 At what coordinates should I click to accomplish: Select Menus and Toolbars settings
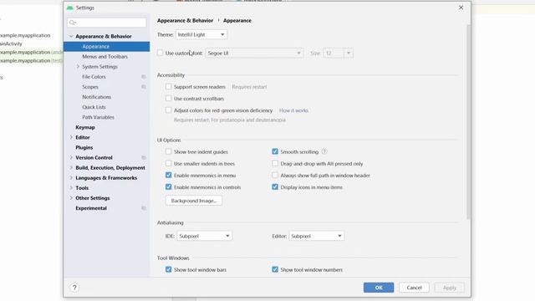coord(106,57)
